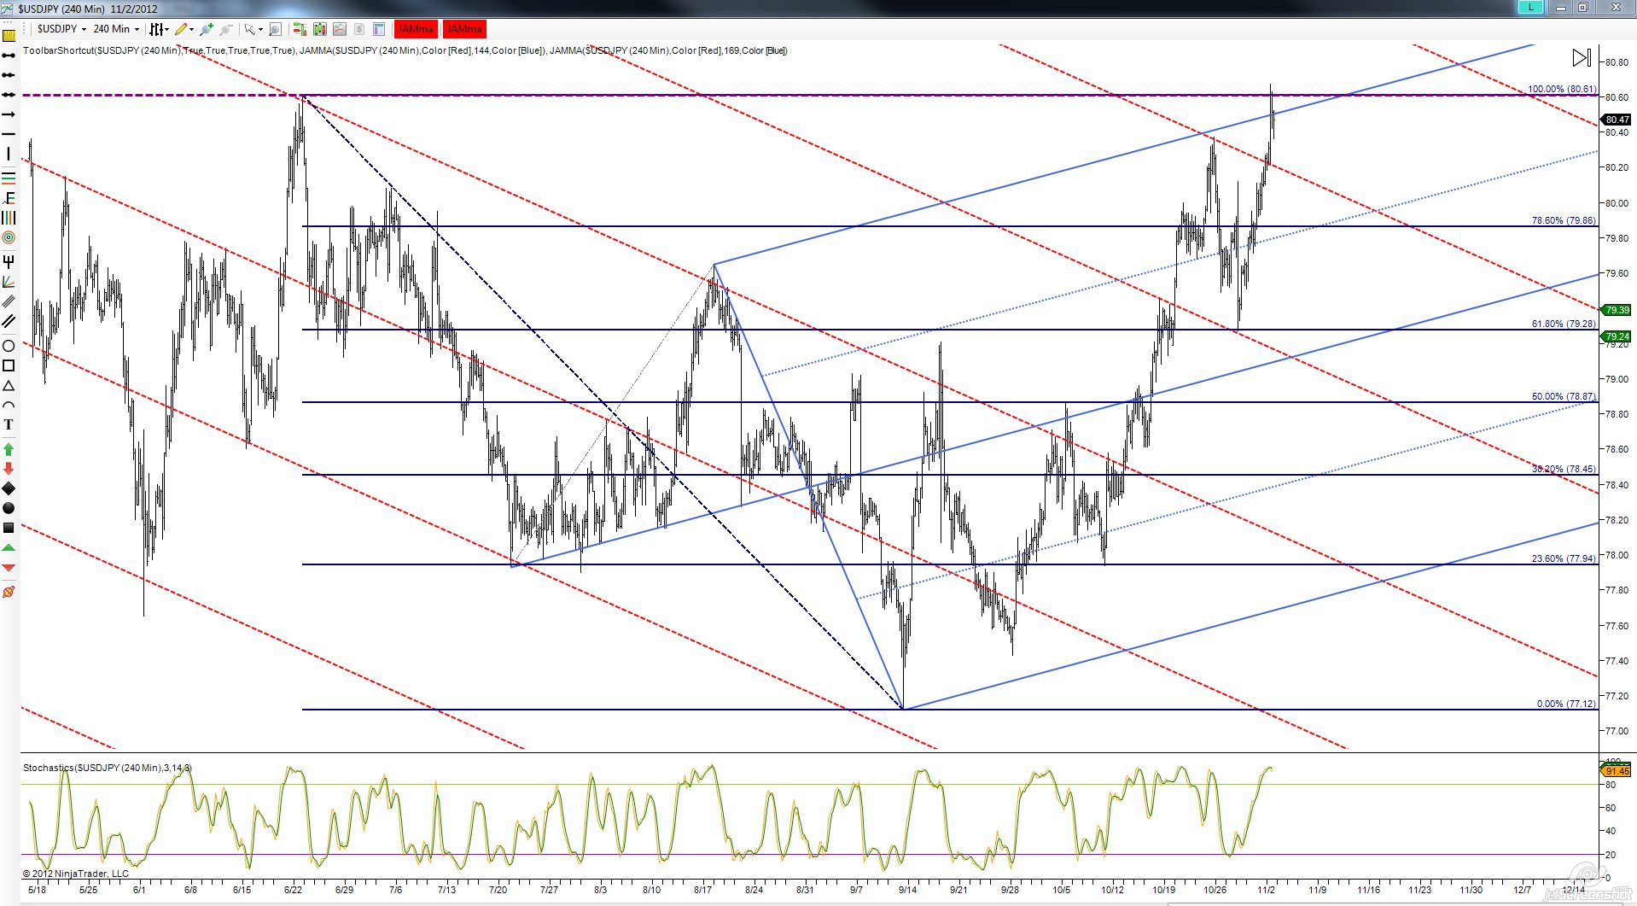Select the yellow ruler tool in the sidebar
The width and height of the screenshot is (1637, 906).
[9, 36]
